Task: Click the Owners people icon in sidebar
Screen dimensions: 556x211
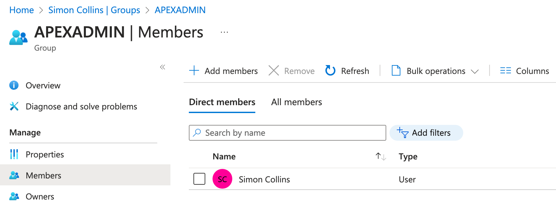Action: (x=13, y=196)
